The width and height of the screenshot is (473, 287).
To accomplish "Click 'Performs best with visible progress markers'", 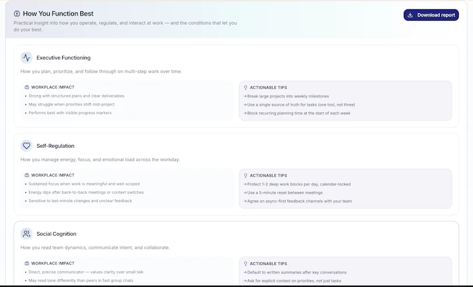I will (x=70, y=113).
